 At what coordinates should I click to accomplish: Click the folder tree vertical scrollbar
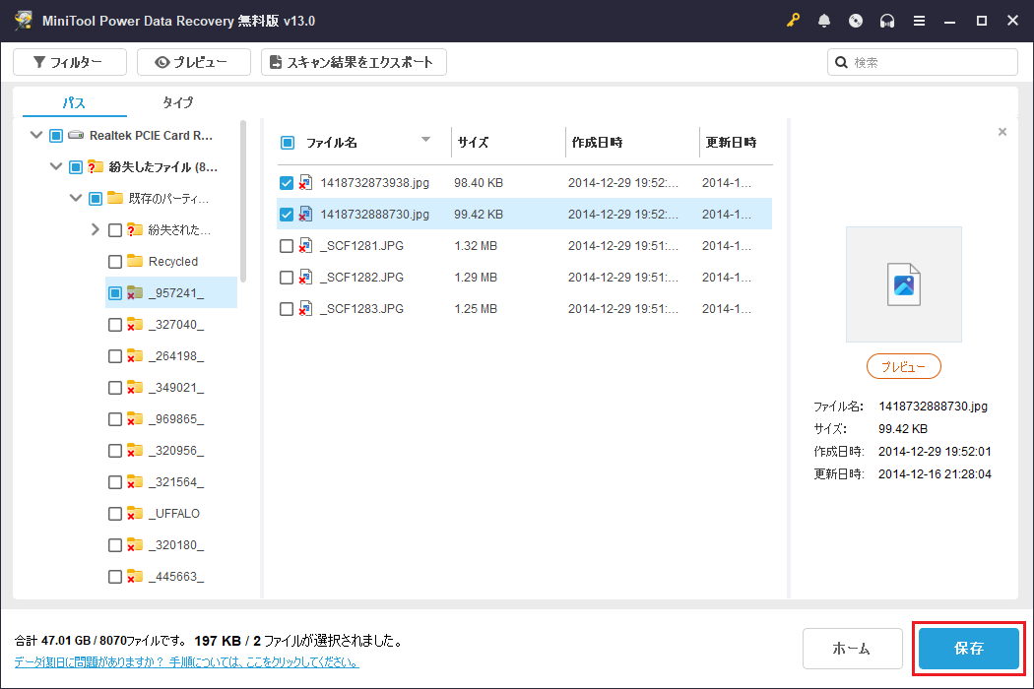tap(242, 201)
